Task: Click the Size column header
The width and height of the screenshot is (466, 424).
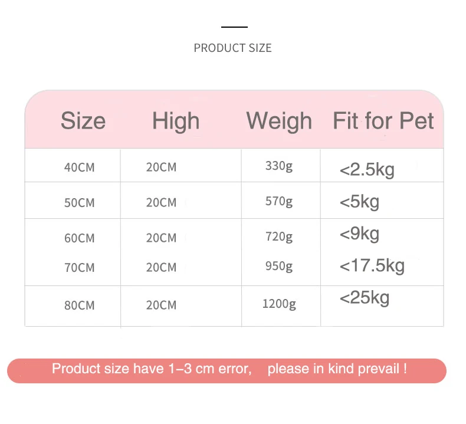Action: pos(83,121)
